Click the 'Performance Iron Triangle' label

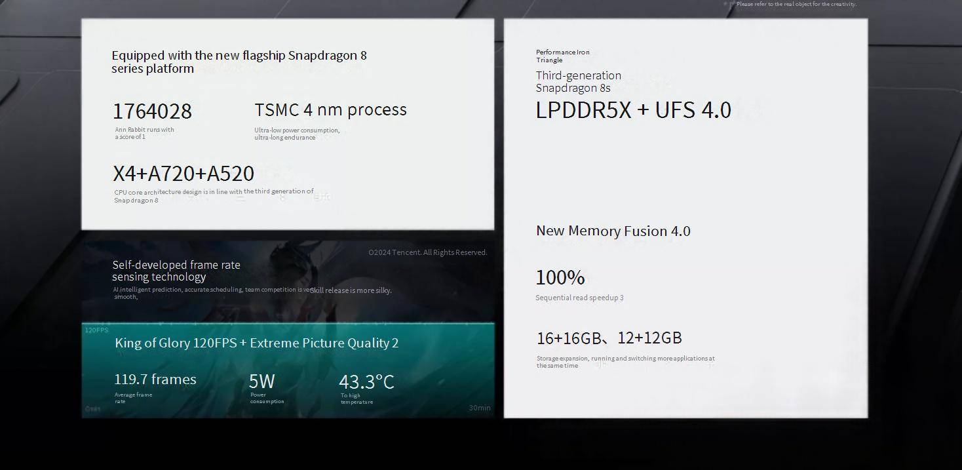563,56
